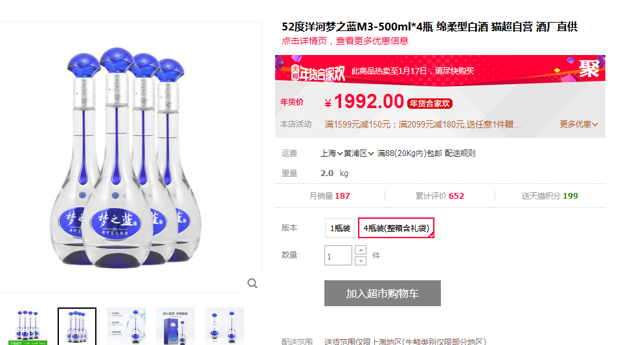Click the 天猫年货合家欢 banner logo
This screenshot has height=345, width=617.
pos(318,72)
